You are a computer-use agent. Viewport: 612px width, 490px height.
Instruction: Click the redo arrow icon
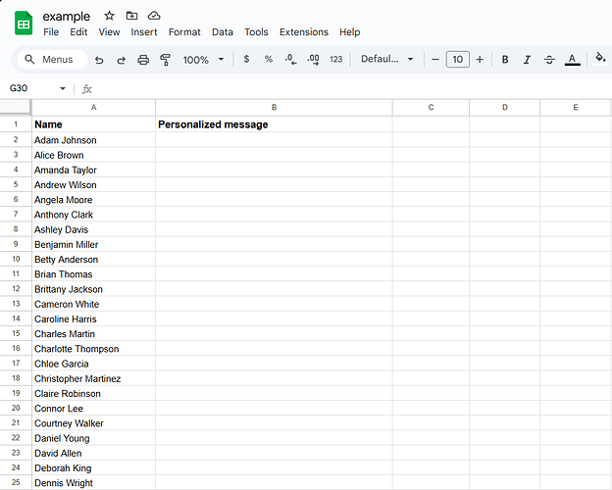click(x=121, y=60)
